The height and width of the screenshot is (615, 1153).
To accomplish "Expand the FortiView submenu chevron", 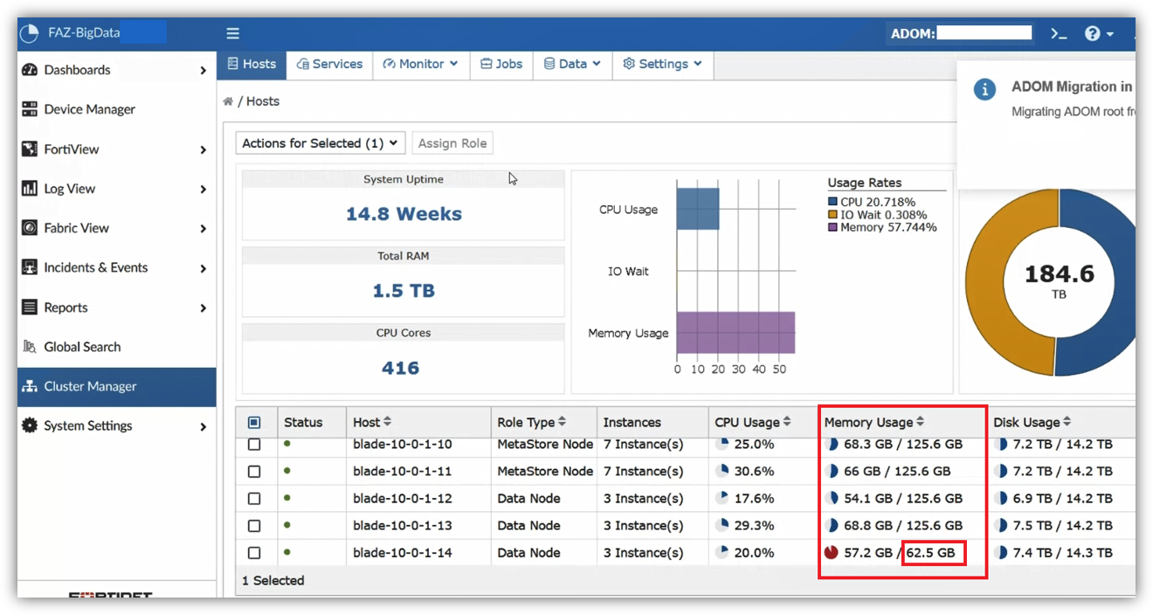I will (x=203, y=150).
